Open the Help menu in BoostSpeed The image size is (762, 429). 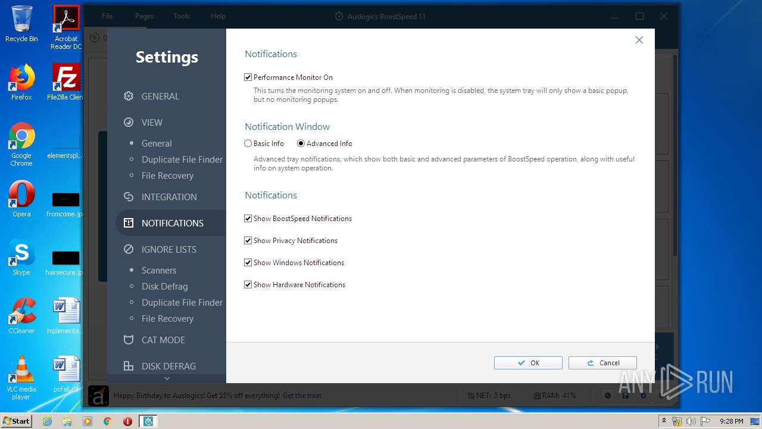click(x=218, y=16)
